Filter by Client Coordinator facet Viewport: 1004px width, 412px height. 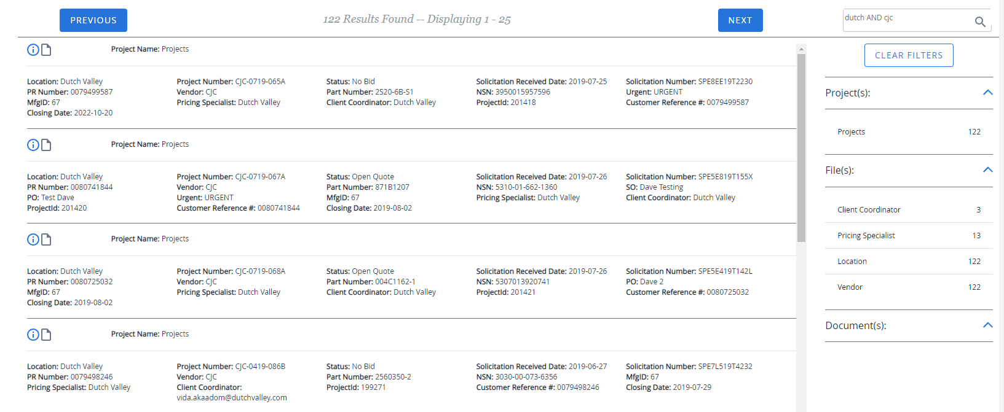(x=869, y=210)
